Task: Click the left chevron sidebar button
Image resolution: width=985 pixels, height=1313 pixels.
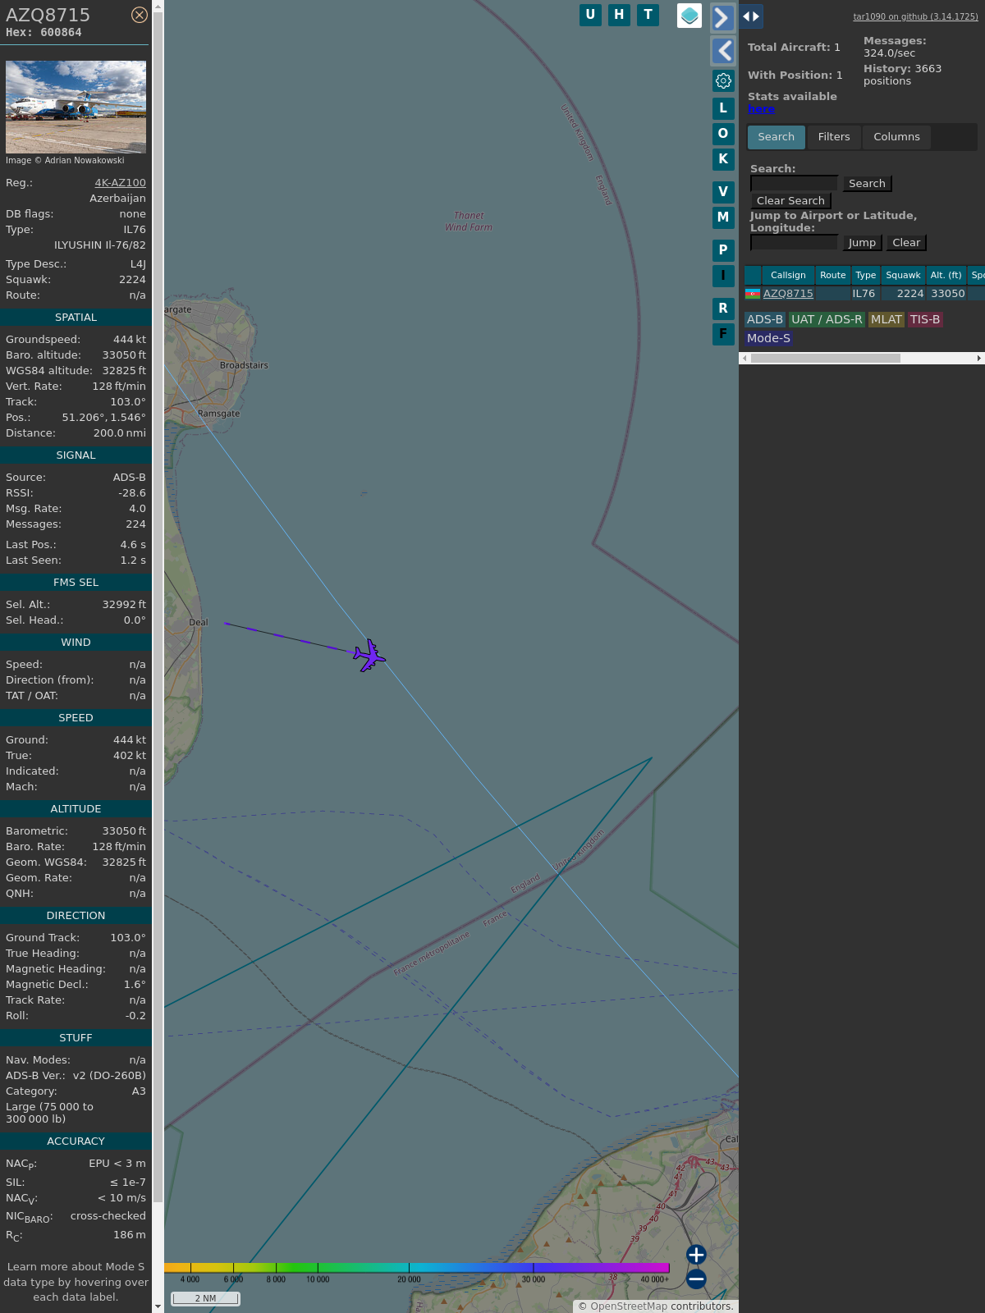Action: tap(722, 51)
